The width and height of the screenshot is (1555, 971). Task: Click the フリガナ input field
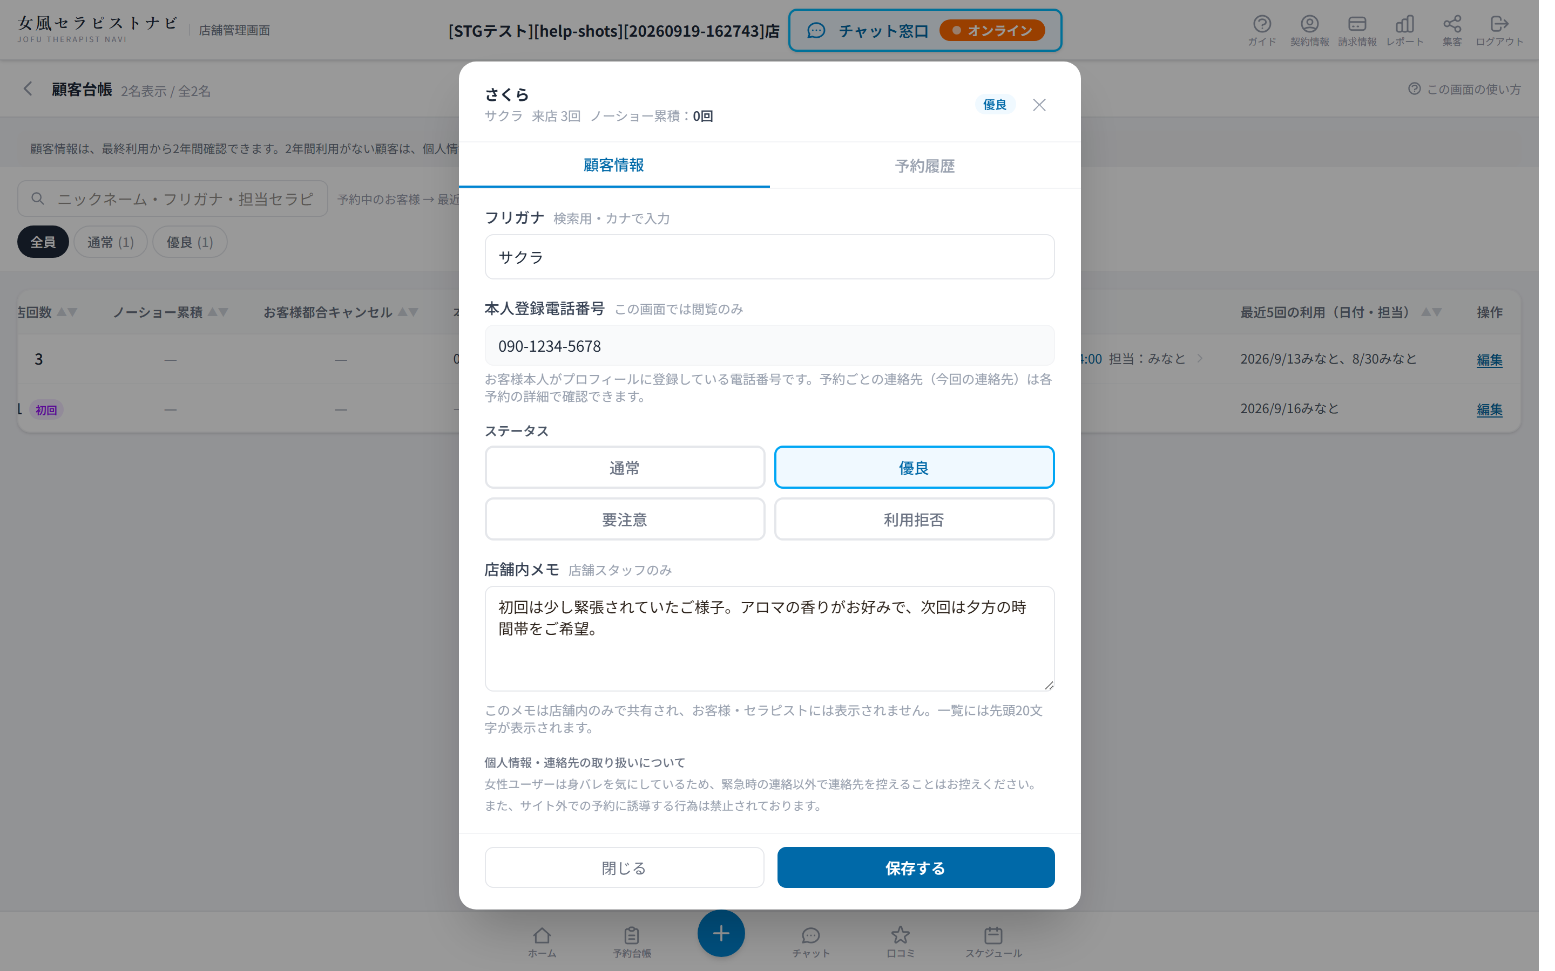pyautogui.click(x=769, y=257)
